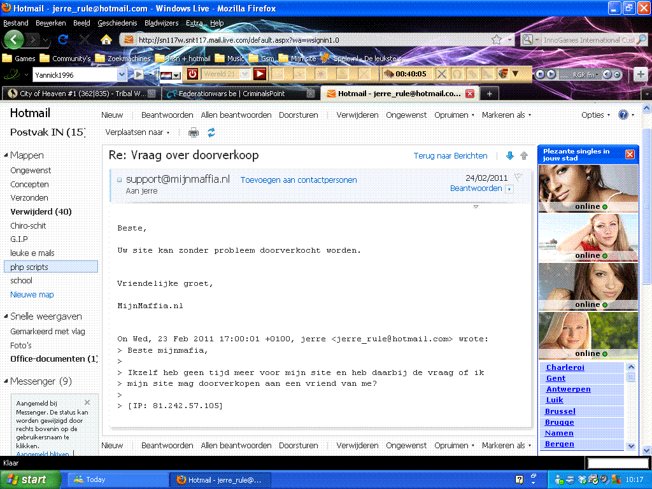
Task: Refresh the mailbox with the blue arrows icon
Action: point(211,132)
